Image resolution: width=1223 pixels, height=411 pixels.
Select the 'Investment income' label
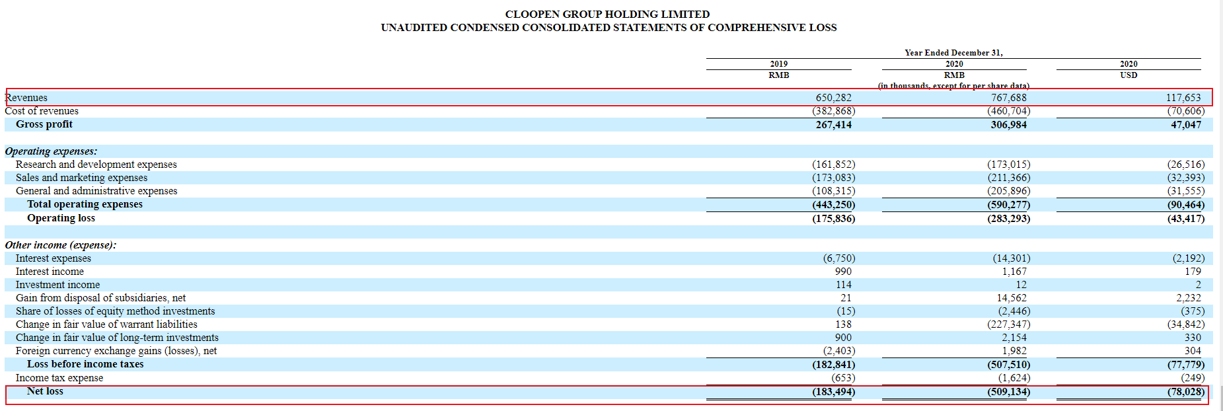point(57,285)
